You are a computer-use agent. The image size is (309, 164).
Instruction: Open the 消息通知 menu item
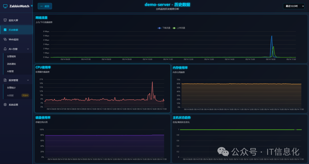(x=11, y=64)
